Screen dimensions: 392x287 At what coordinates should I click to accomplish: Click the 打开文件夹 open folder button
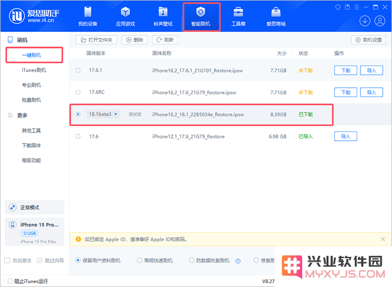[x=96, y=40]
